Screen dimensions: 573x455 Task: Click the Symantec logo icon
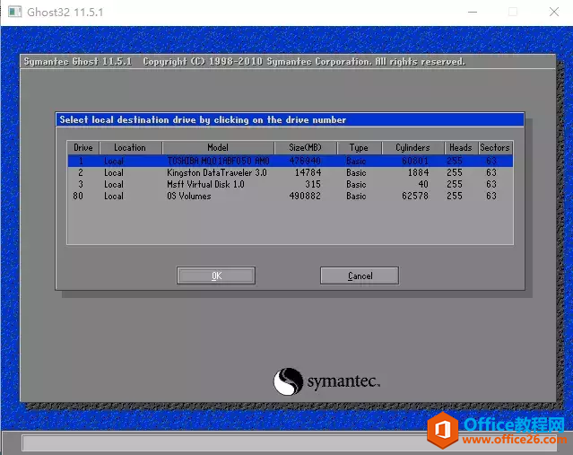pos(289,381)
